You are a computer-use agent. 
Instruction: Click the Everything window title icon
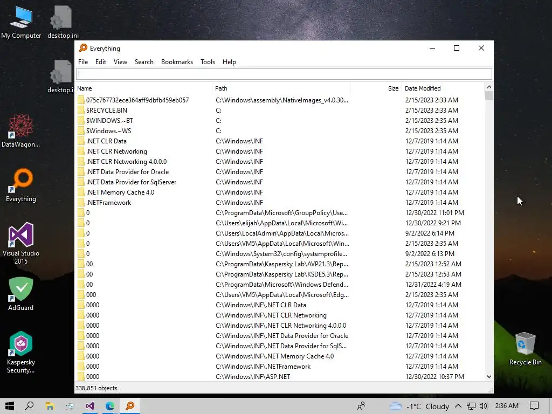click(x=83, y=48)
